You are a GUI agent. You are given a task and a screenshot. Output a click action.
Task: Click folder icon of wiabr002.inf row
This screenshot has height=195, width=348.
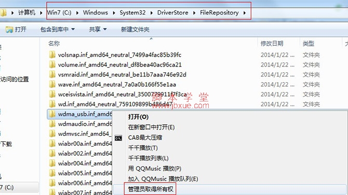tap(52, 153)
